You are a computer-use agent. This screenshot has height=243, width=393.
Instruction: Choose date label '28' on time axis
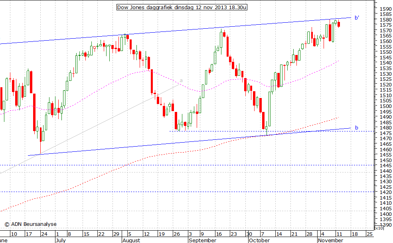tap(309, 234)
